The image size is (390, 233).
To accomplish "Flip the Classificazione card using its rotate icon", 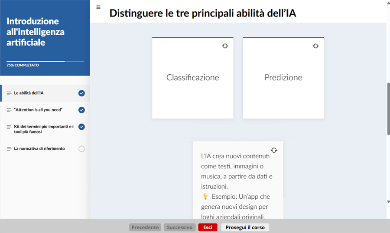I will [225, 46].
